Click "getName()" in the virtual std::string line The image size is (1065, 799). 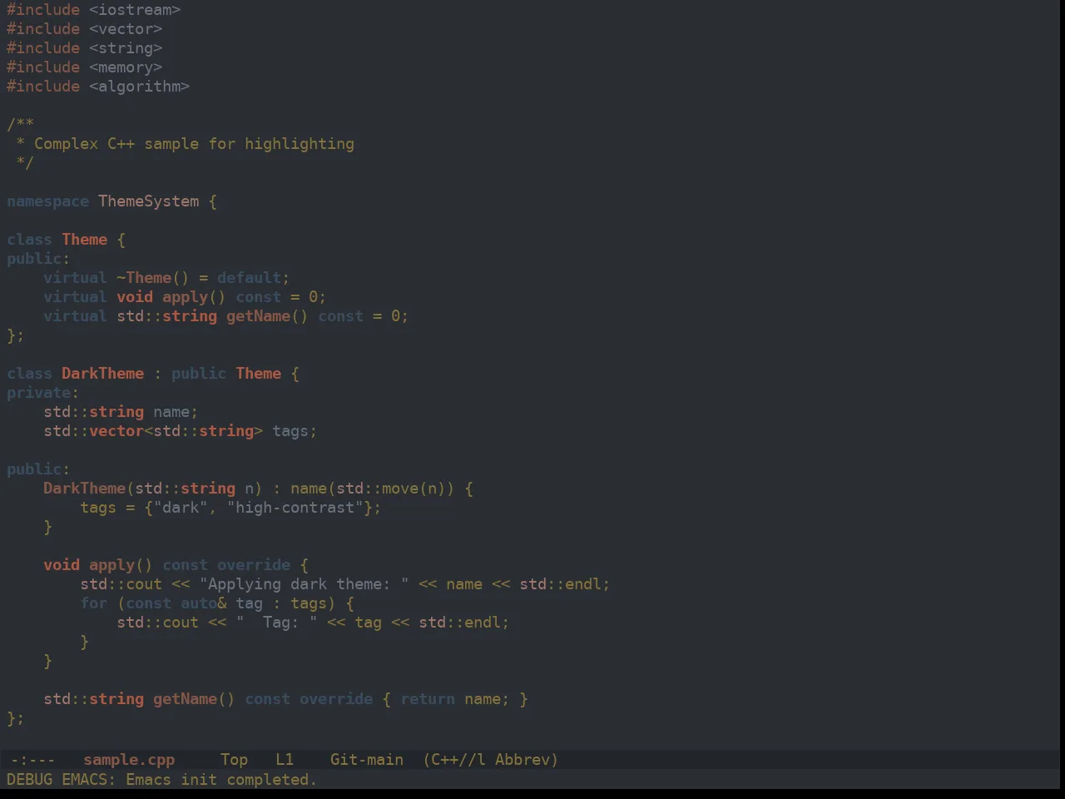tap(267, 316)
